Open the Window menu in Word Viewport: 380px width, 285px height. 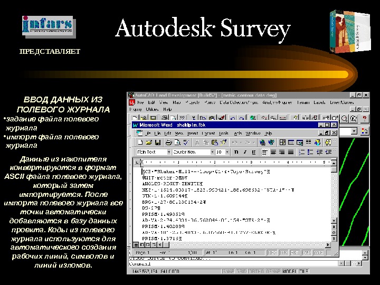pyautogui.click(x=253, y=134)
